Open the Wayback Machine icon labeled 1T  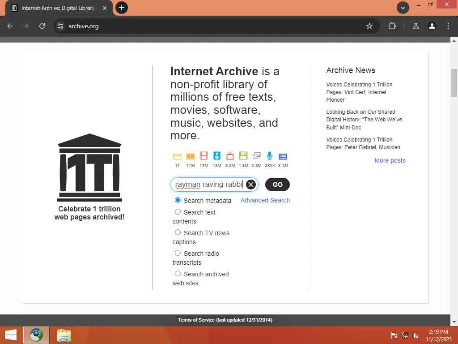point(177,156)
